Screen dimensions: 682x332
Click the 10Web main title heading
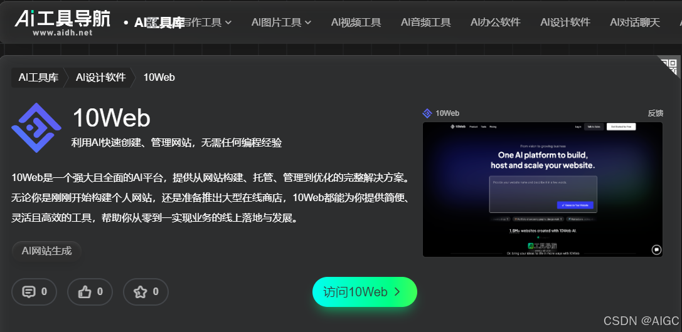111,118
